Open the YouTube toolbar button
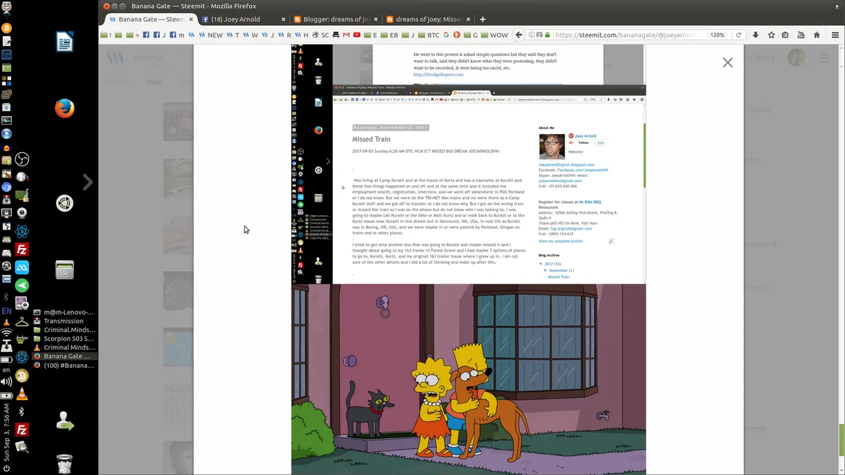The width and height of the screenshot is (845, 475). [x=801, y=35]
